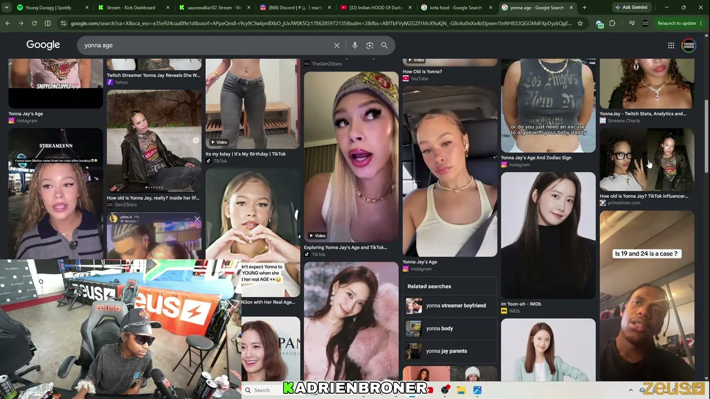Show hidden system tray icons

pos(631,390)
